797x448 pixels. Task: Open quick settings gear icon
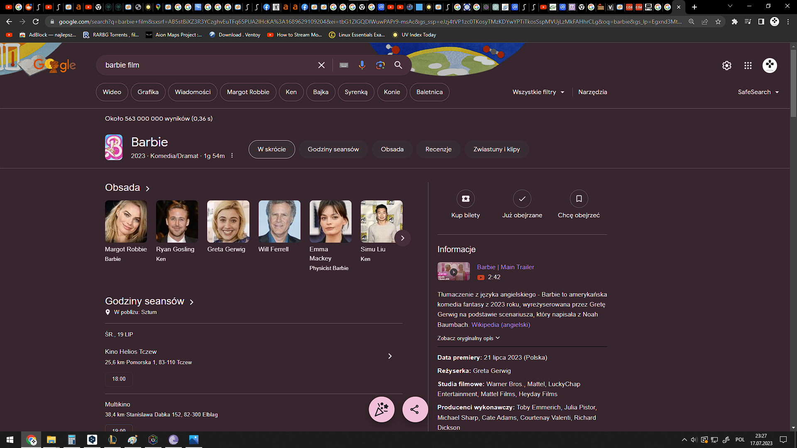coord(726,66)
